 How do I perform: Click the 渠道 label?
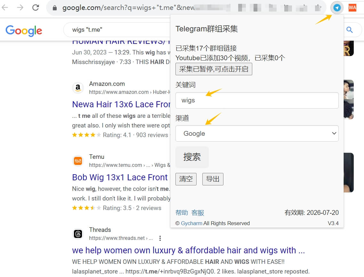pos(182,118)
